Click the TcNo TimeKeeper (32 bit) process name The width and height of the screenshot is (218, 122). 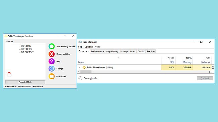[100, 68]
